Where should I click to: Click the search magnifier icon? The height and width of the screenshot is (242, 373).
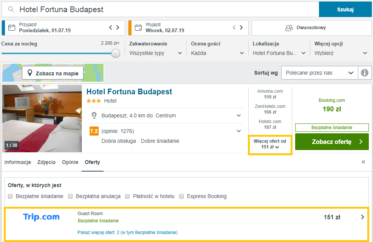pos(11,9)
